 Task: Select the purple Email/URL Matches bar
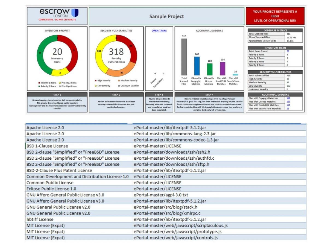[x=222, y=69]
